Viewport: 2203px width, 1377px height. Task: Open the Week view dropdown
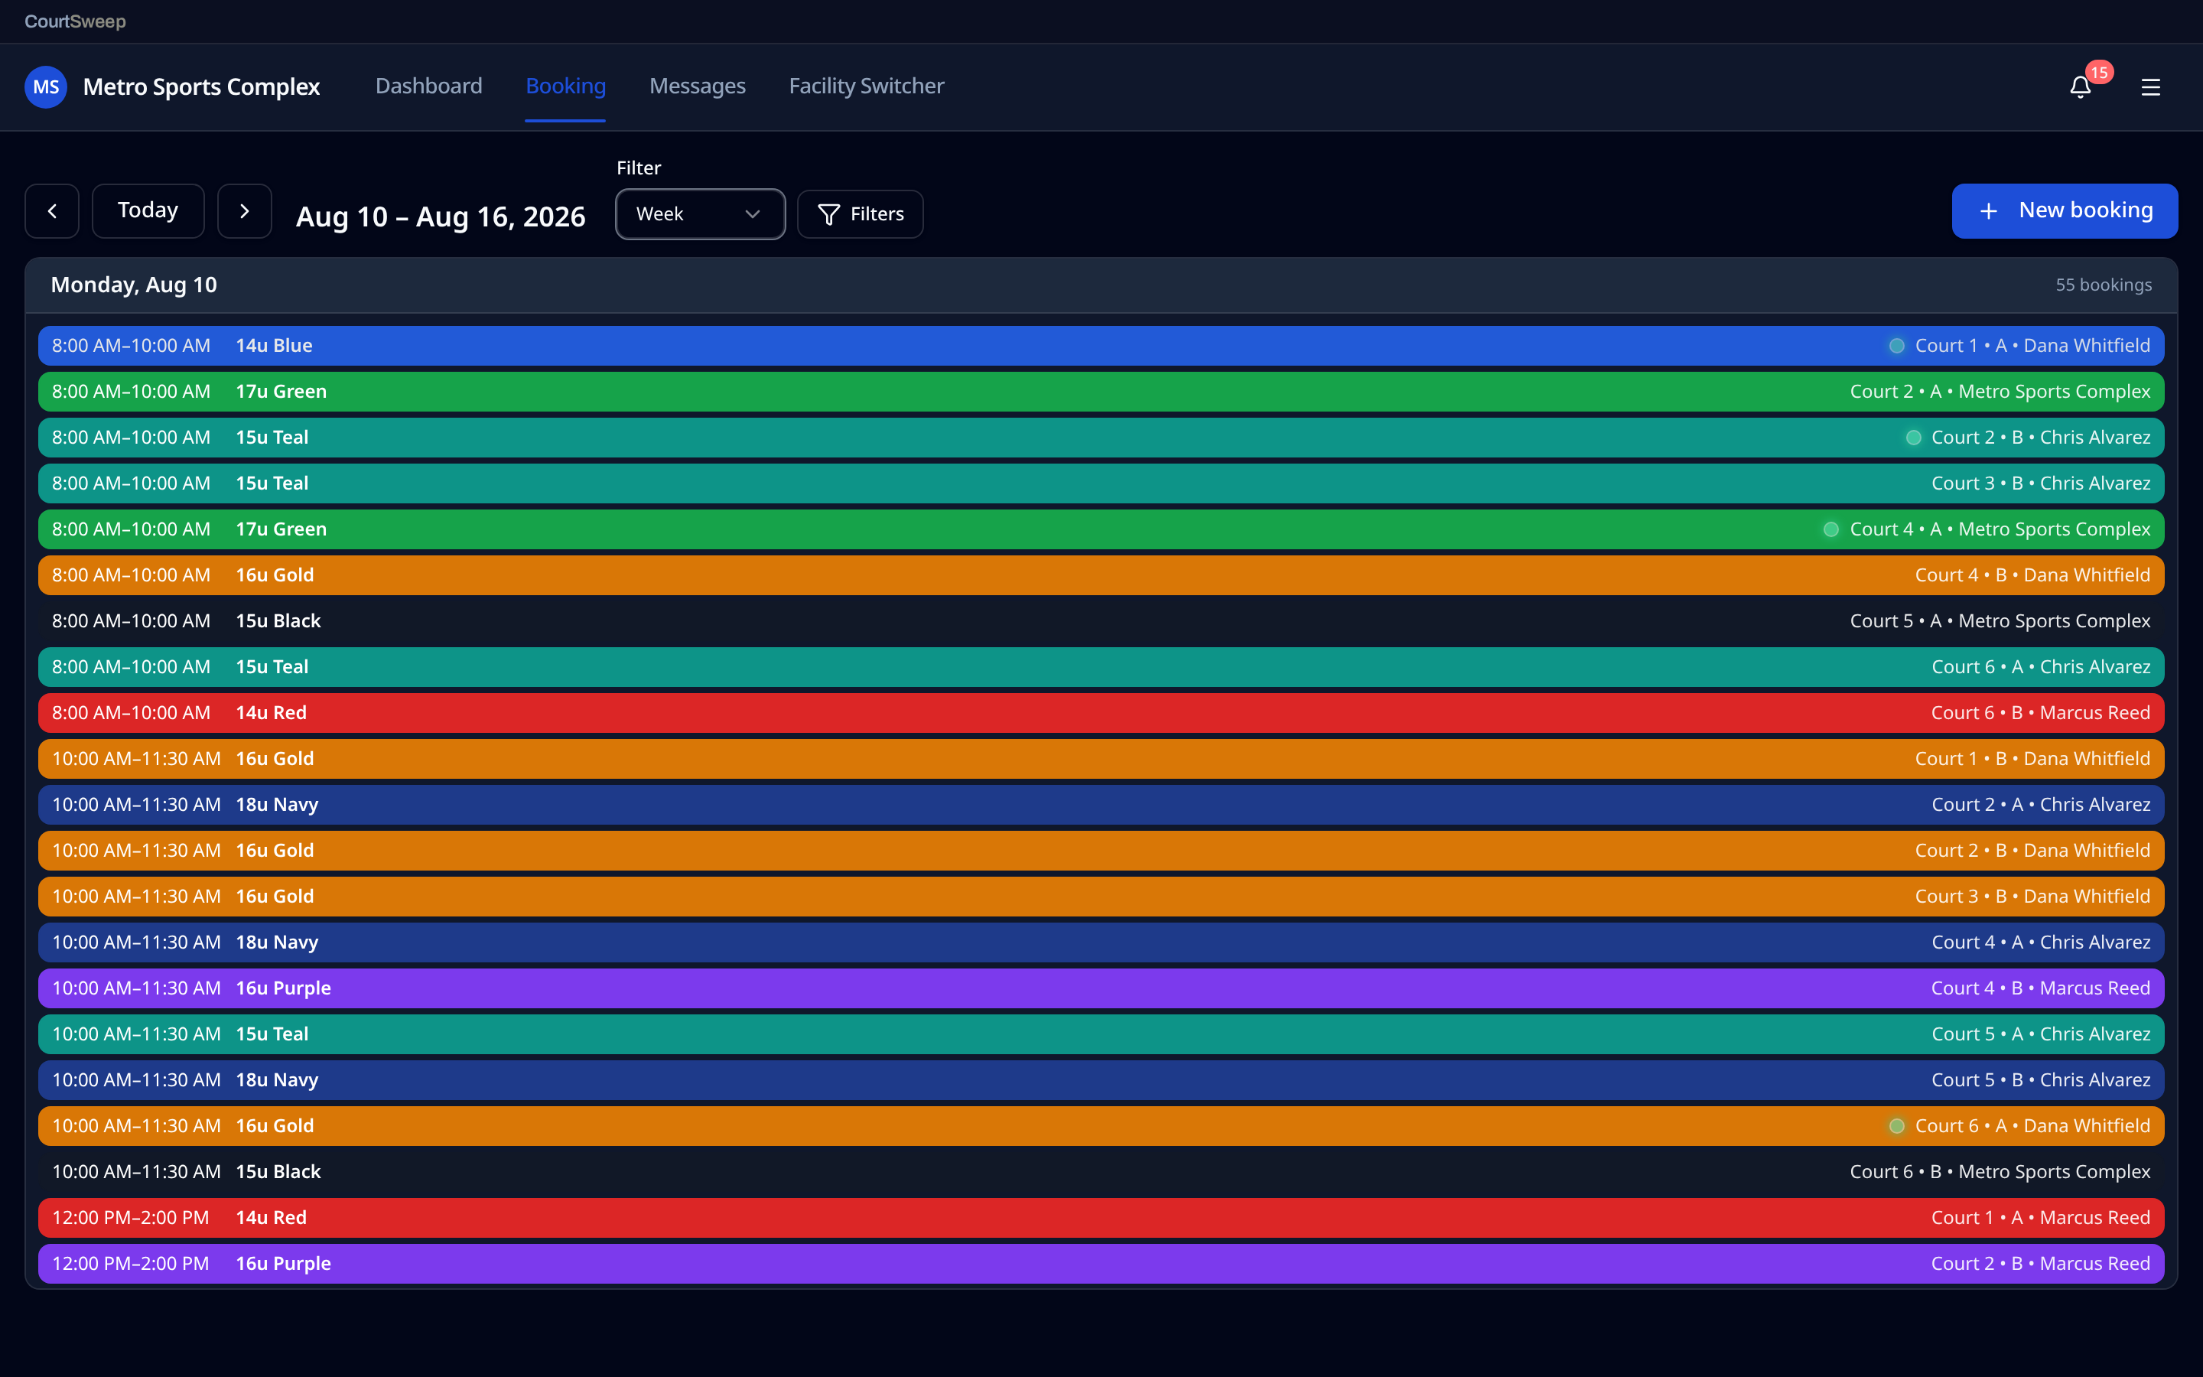coord(700,214)
